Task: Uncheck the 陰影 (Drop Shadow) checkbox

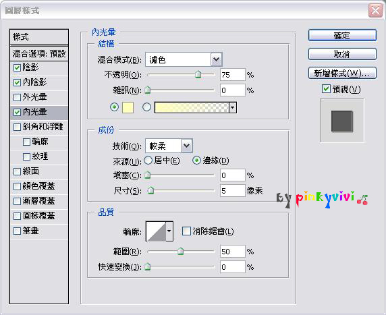Action: [x=17, y=67]
